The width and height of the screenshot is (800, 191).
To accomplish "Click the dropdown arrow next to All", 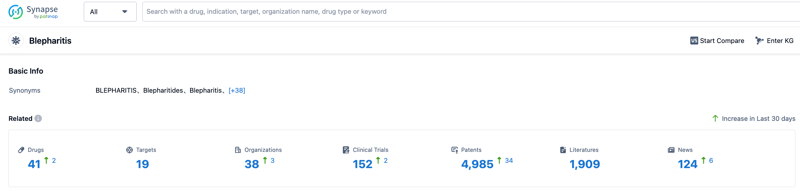I will tap(125, 12).
